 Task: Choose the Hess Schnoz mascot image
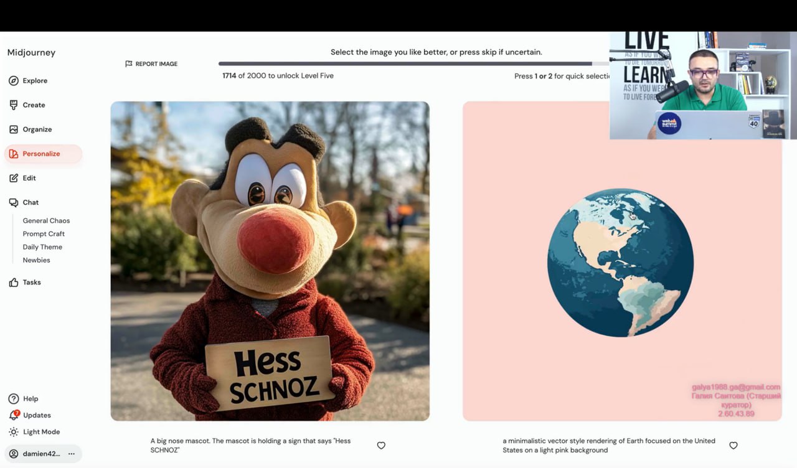pos(270,261)
